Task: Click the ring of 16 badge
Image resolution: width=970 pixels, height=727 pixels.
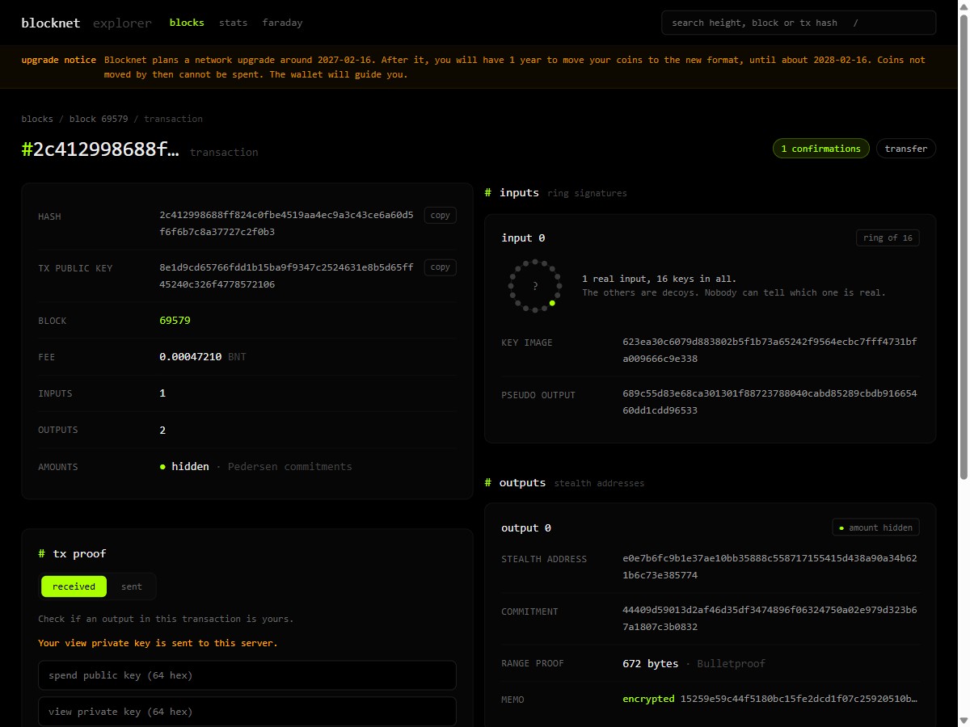Action: tap(888, 237)
